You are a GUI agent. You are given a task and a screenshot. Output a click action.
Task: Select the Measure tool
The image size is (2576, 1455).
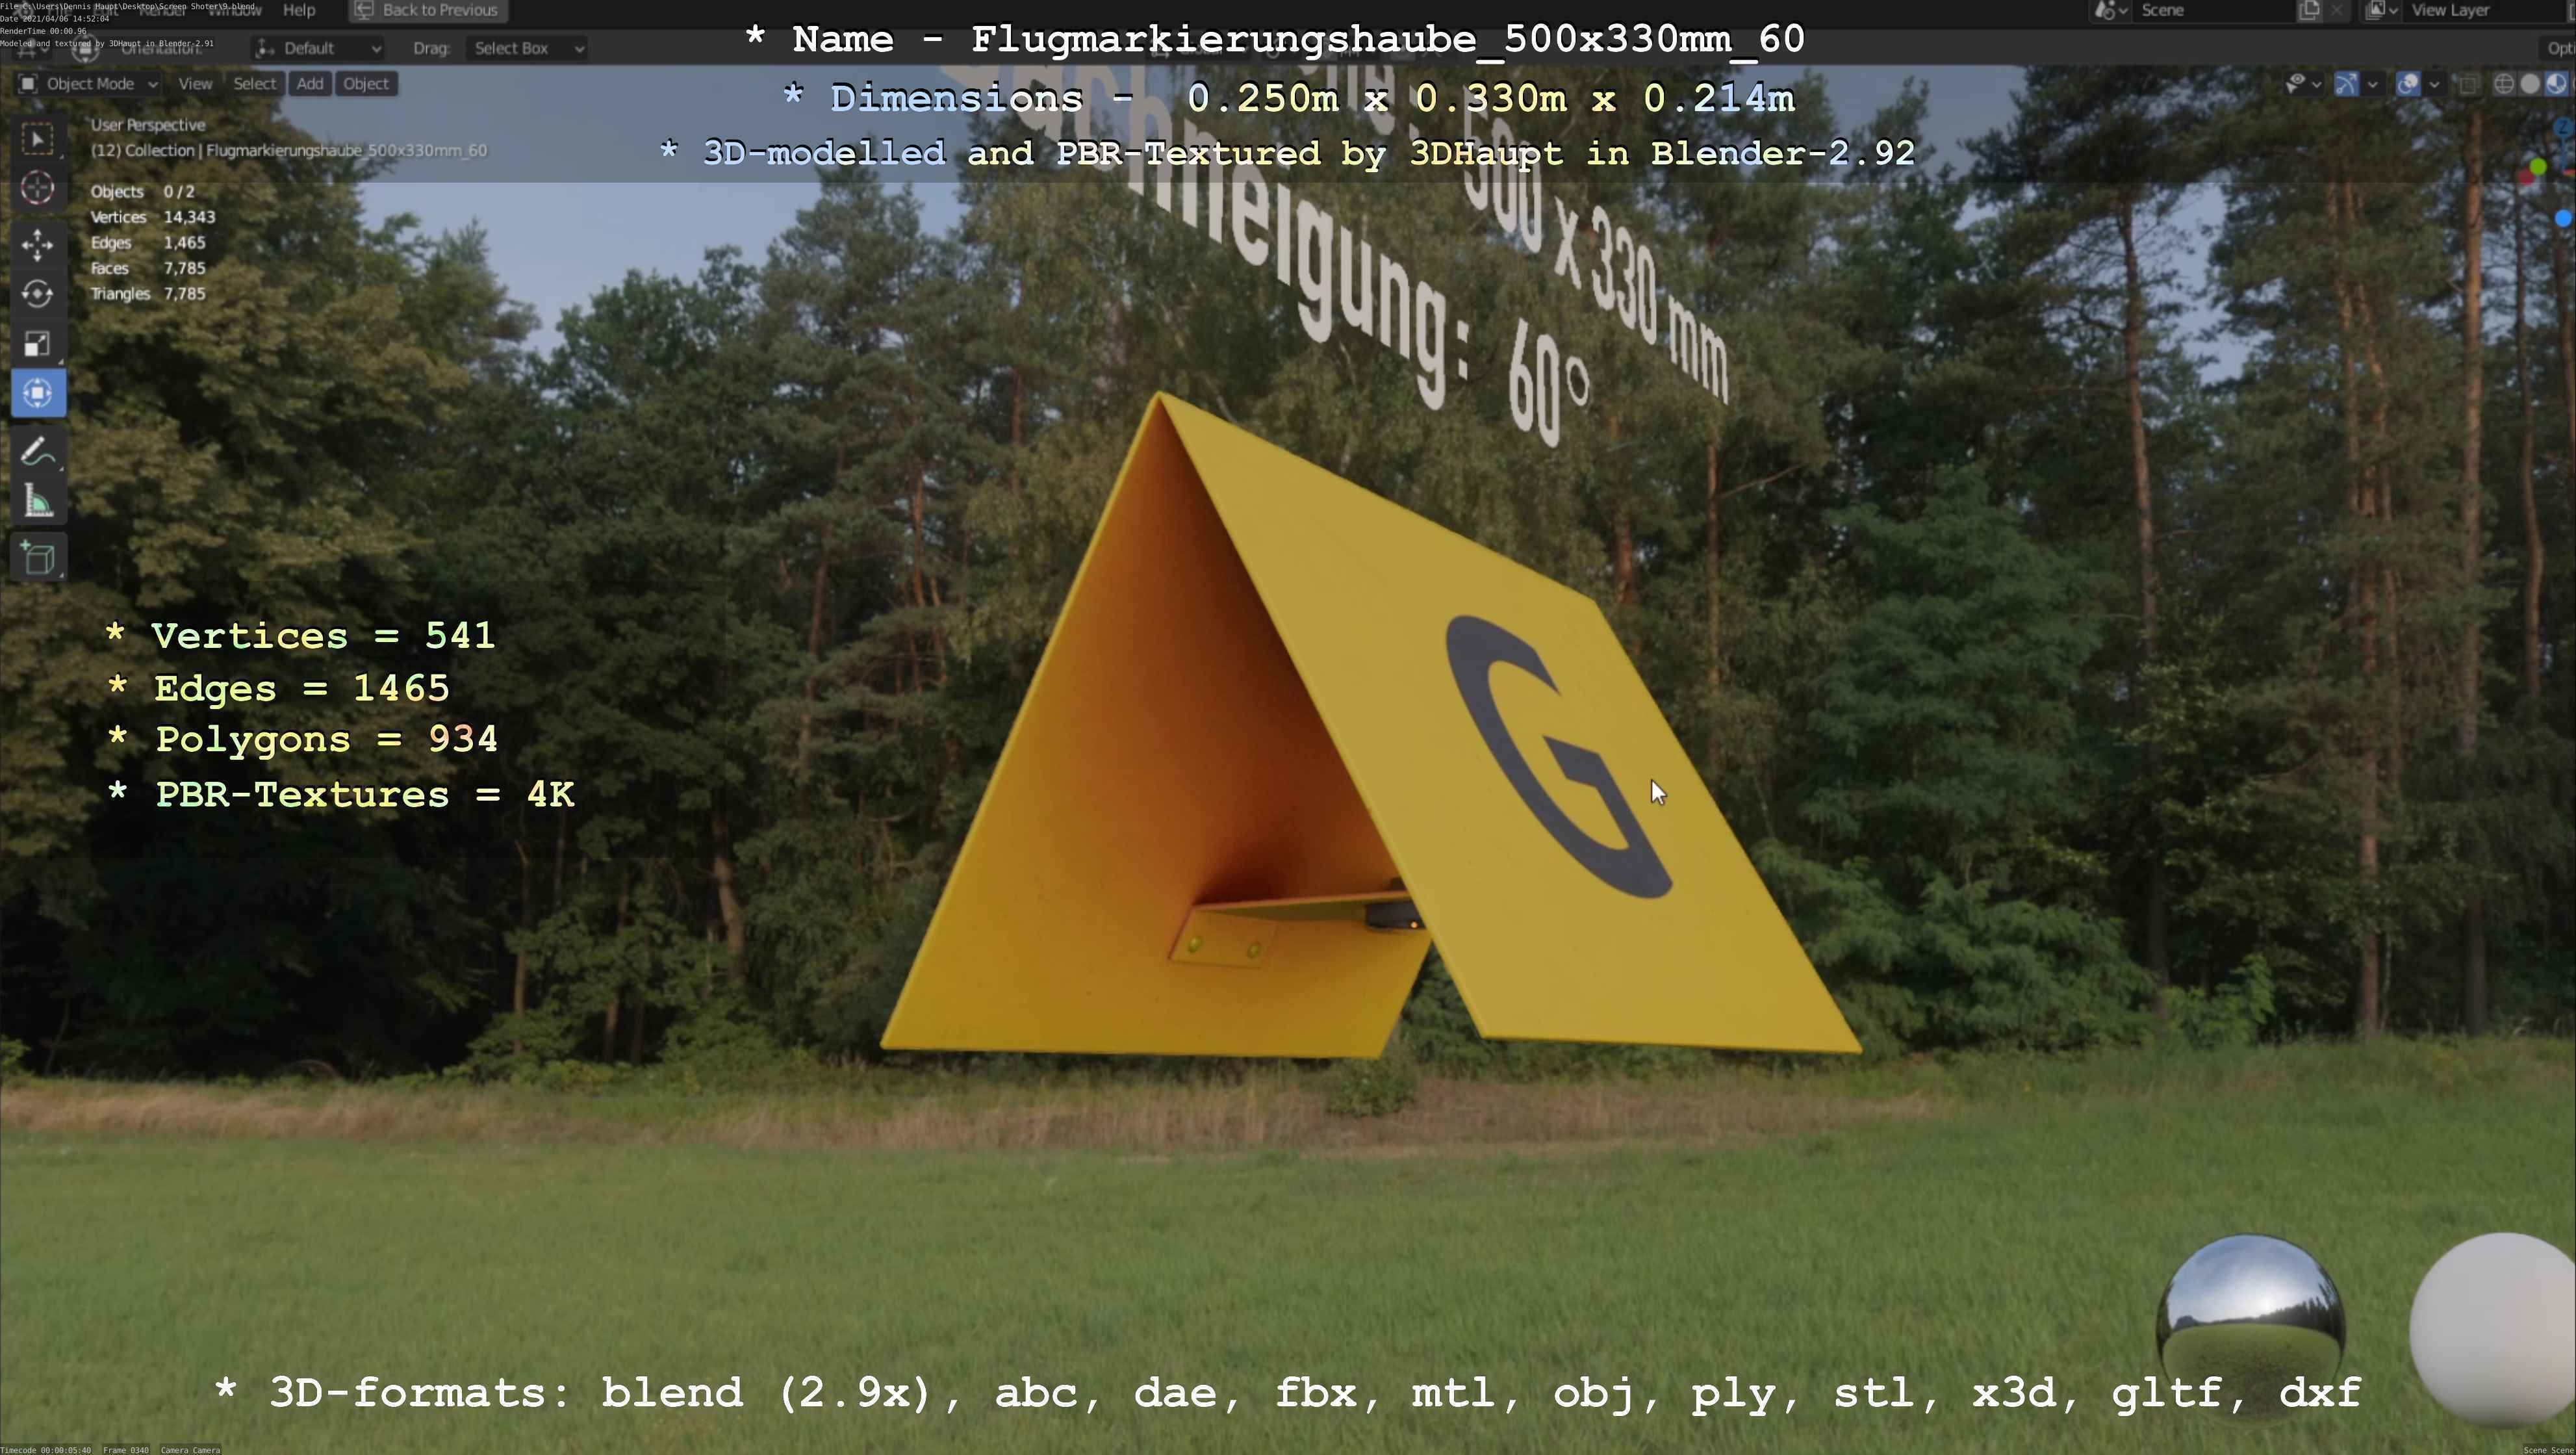coord(38,501)
